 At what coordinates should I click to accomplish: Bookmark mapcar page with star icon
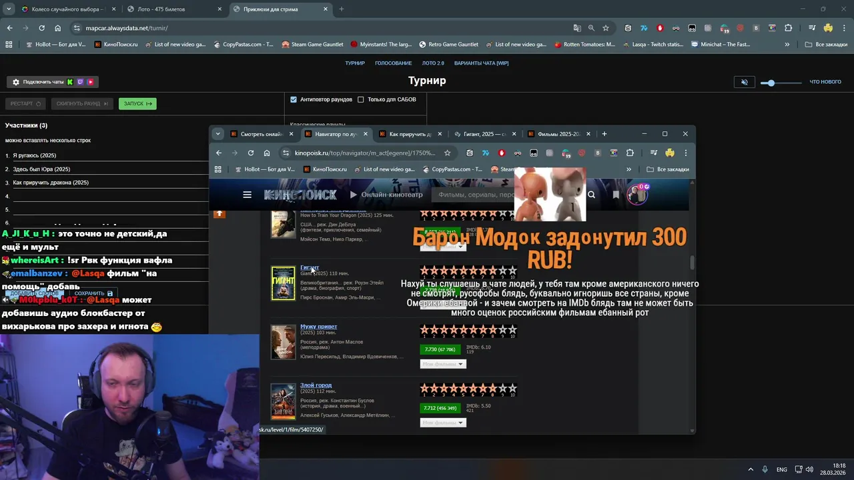606,28
